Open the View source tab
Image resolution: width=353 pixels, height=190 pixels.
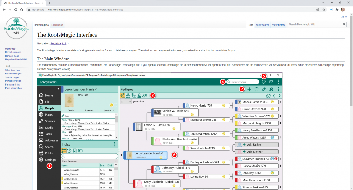[x=262, y=25]
